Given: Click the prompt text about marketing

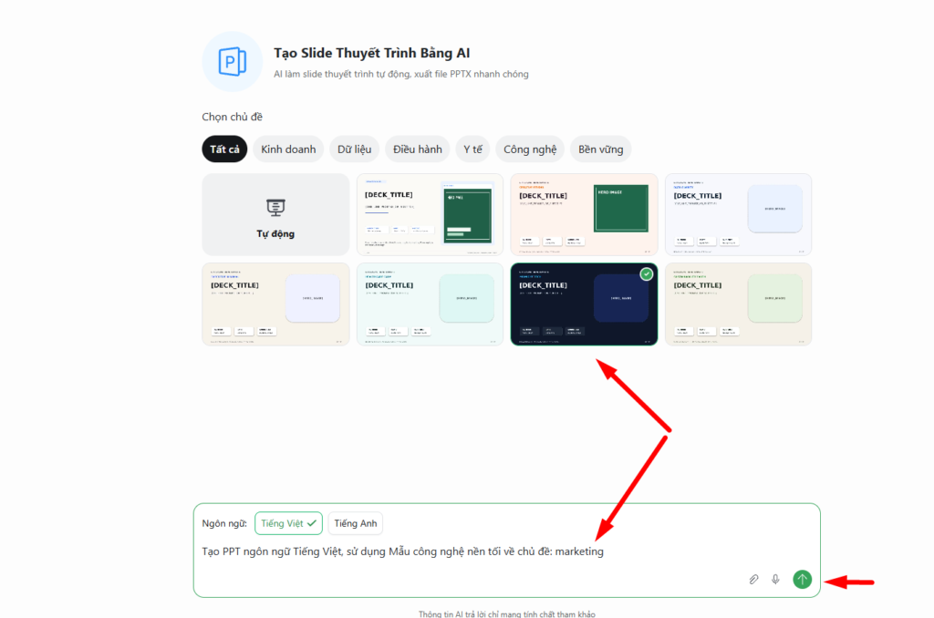Looking at the screenshot, I should coord(402,551).
